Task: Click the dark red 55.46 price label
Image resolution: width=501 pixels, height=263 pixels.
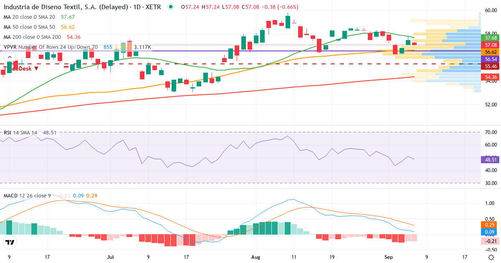Action: (491, 66)
